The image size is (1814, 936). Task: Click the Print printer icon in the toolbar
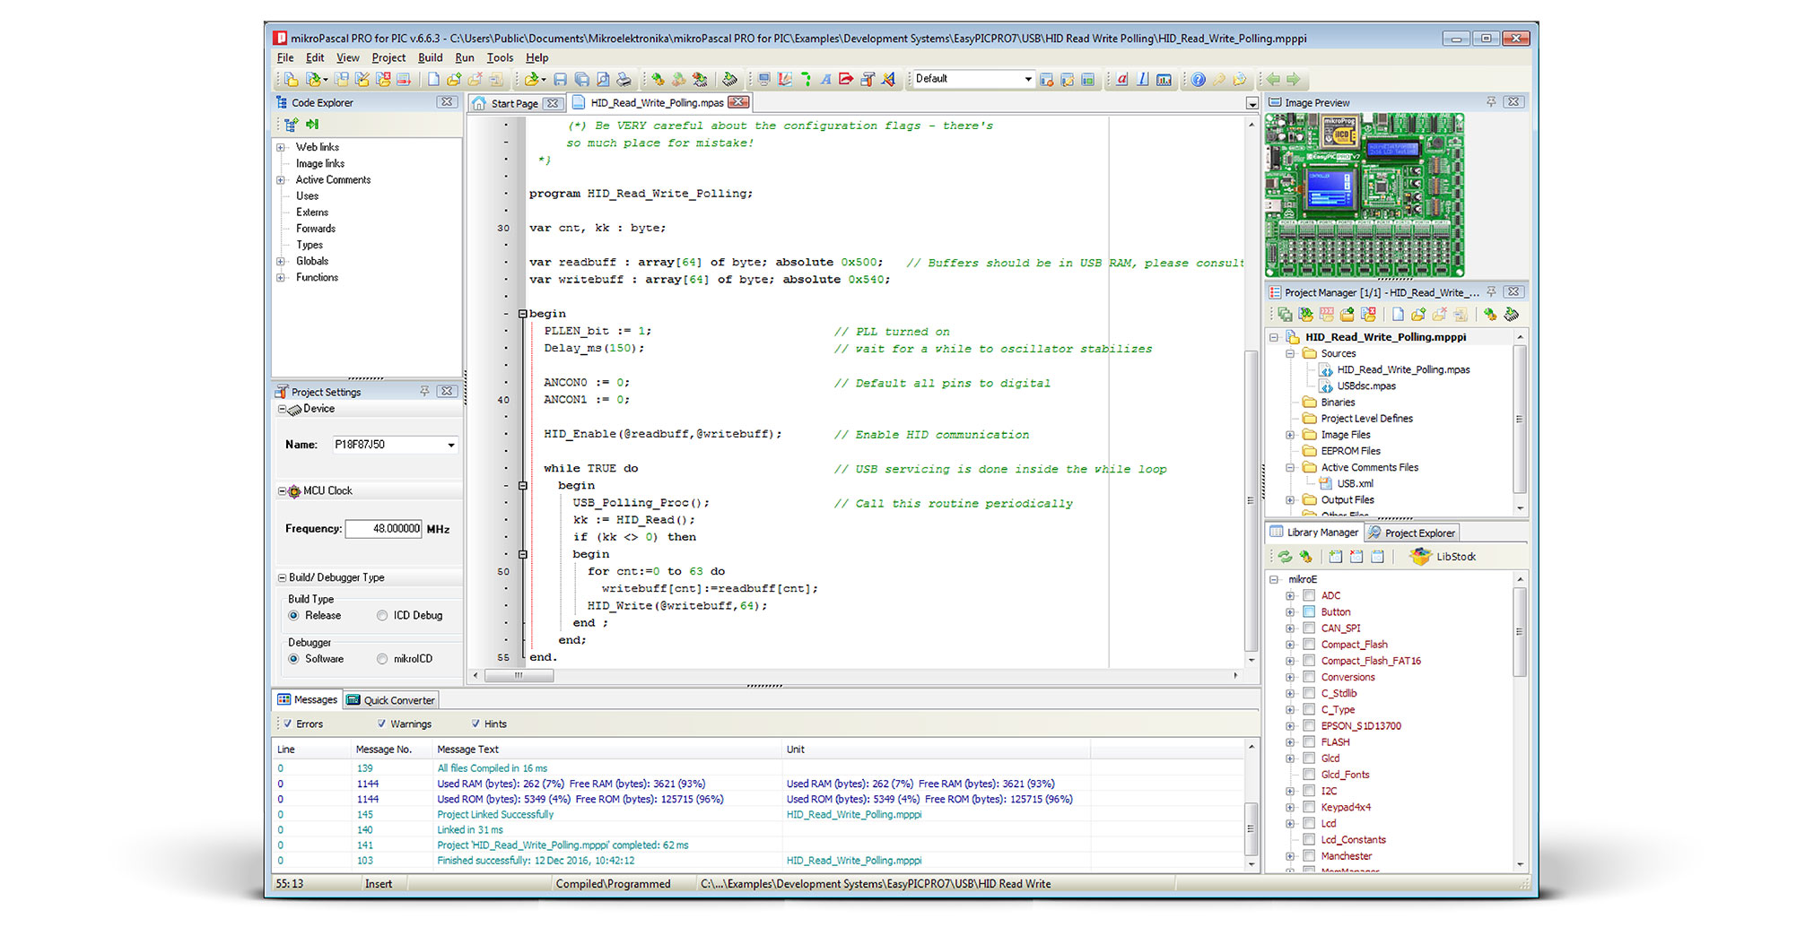(x=624, y=80)
